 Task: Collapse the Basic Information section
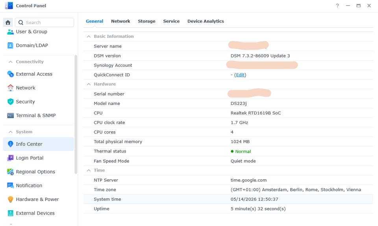(x=89, y=37)
